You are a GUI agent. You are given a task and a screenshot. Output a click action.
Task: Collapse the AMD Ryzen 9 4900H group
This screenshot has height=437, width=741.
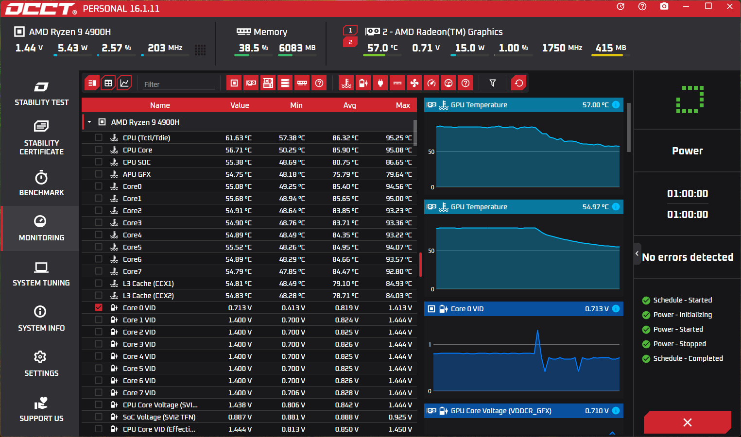[89, 122]
